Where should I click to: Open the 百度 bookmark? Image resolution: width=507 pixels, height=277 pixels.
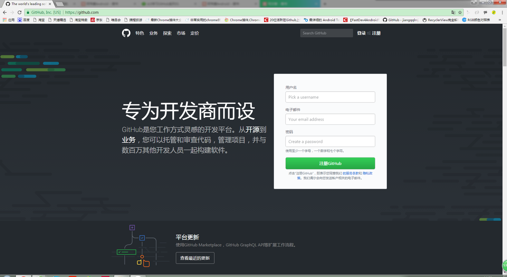click(x=24, y=20)
